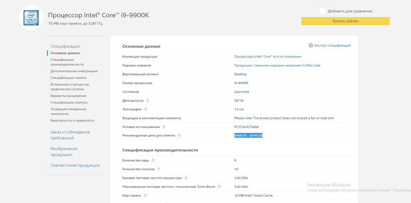Go to 'Варианты расширения' sidebar item
Image resolution: width=411 pixels, height=203 pixels.
click(x=68, y=96)
